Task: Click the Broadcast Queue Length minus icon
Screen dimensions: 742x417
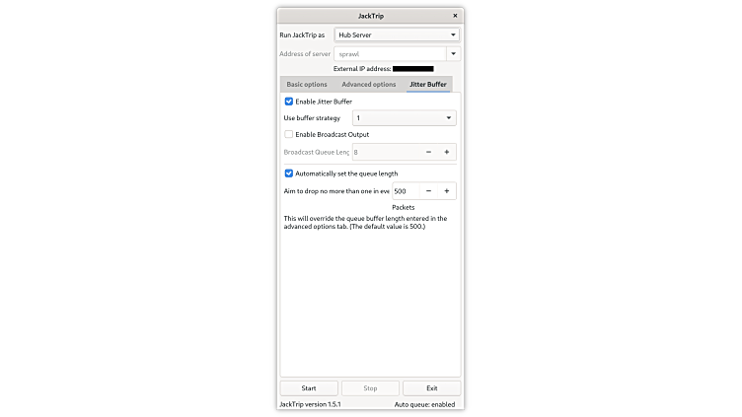Action: [x=428, y=152]
